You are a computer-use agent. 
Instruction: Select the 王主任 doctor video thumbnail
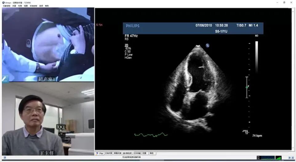tap(48, 119)
